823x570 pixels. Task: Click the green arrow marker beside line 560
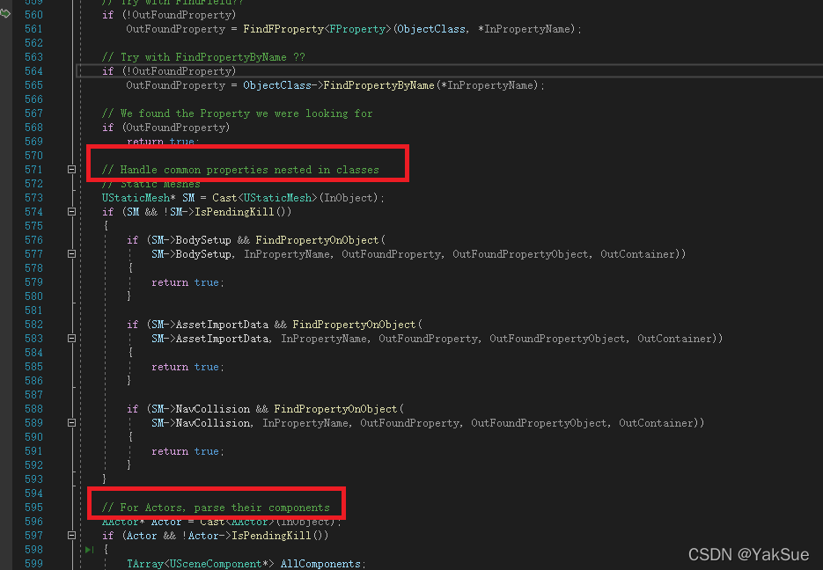pyautogui.click(x=5, y=13)
